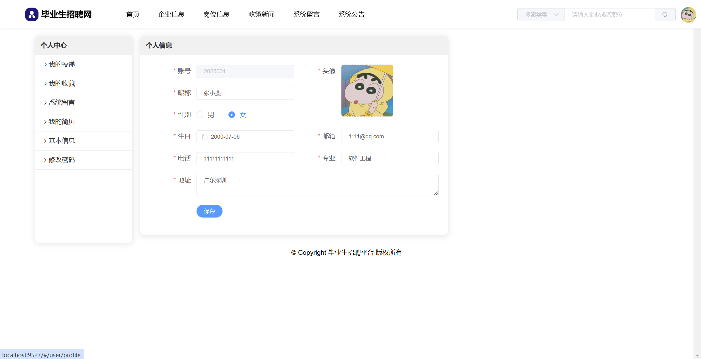
Task: Click the site logo icon
Action: (32, 14)
